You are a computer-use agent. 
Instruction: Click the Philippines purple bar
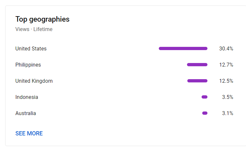coord(197,65)
